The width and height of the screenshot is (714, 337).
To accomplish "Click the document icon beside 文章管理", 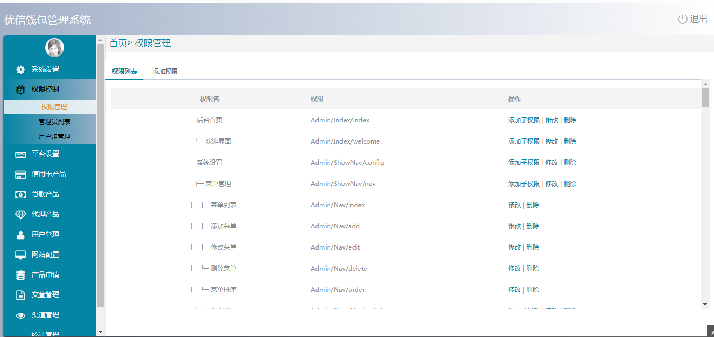I will click(21, 295).
